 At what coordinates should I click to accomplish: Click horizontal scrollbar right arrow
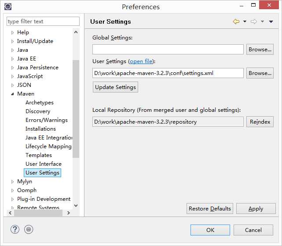pos(68,213)
